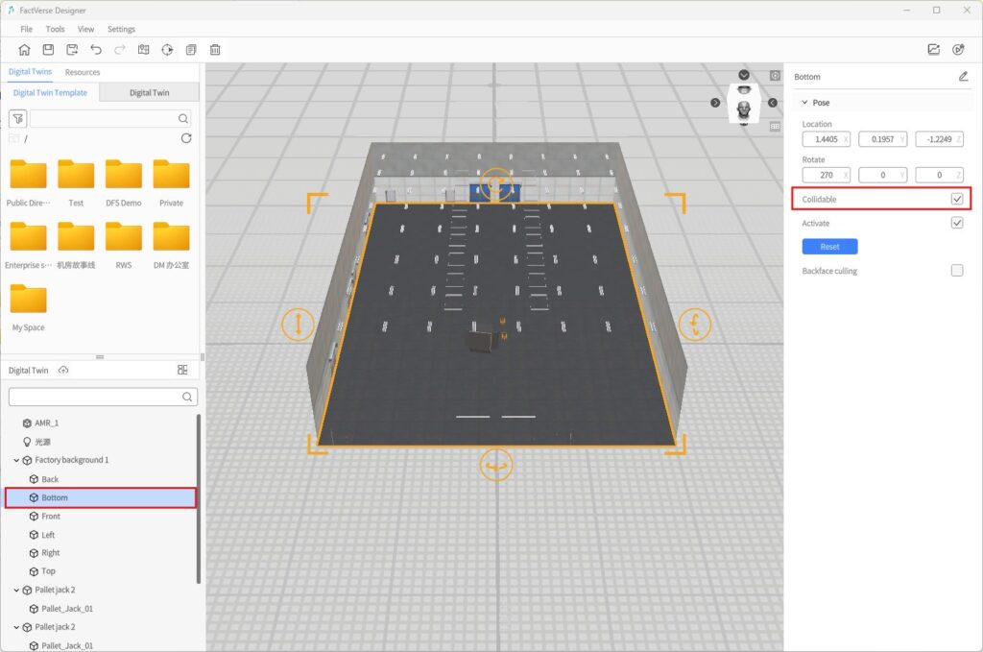
Task: Click the Location X input field
Action: coord(821,139)
